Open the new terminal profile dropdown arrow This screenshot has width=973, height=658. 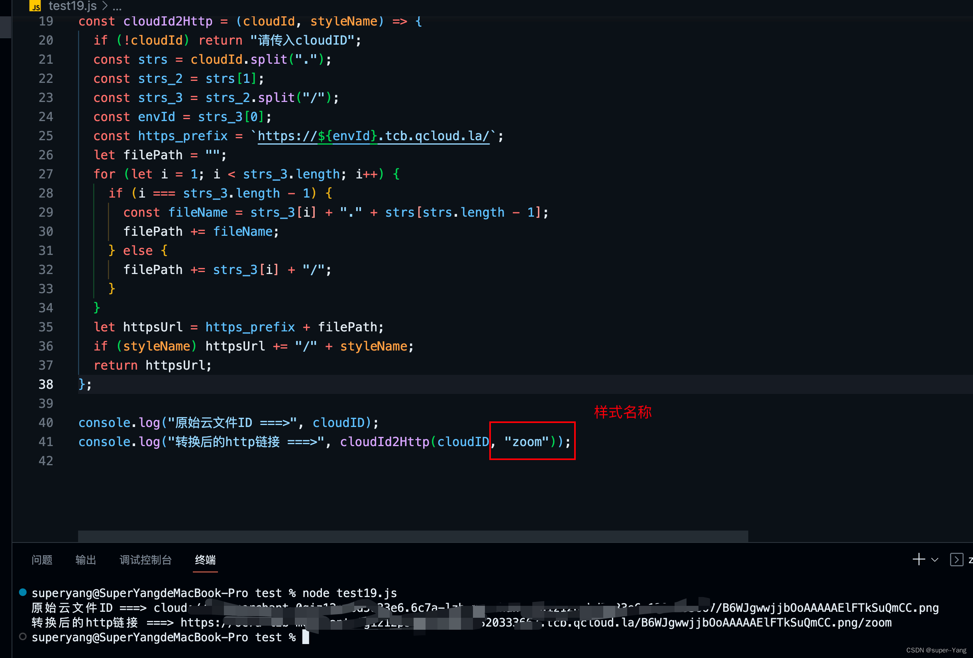(934, 560)
